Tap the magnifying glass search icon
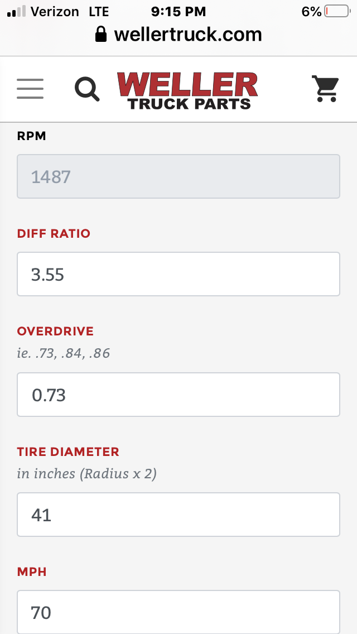This screenshot has height=634, width=357. click(87, 89)
